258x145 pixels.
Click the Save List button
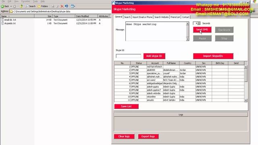[x=126, y=106]
